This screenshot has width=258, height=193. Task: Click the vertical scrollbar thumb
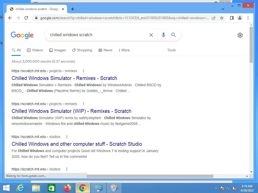tap(251, 45)
